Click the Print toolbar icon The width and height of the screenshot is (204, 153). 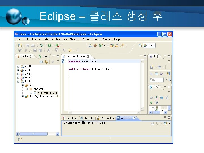click(33, 45)
